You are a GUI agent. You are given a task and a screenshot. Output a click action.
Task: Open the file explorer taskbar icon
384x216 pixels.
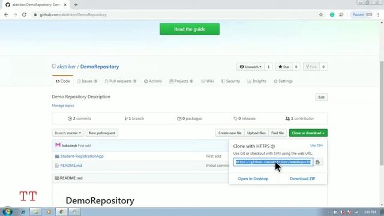[x=36, y=212]
